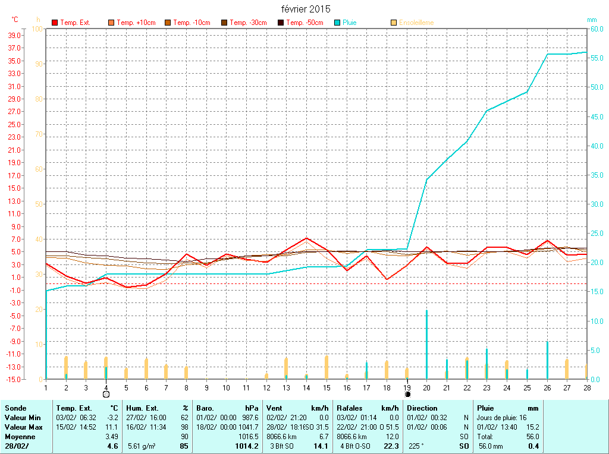Image resolution: width=609 pixels, height=454 pixels.
Task: Select the Temp. -30cm legend swatch
Action: [x=224, y=23]
